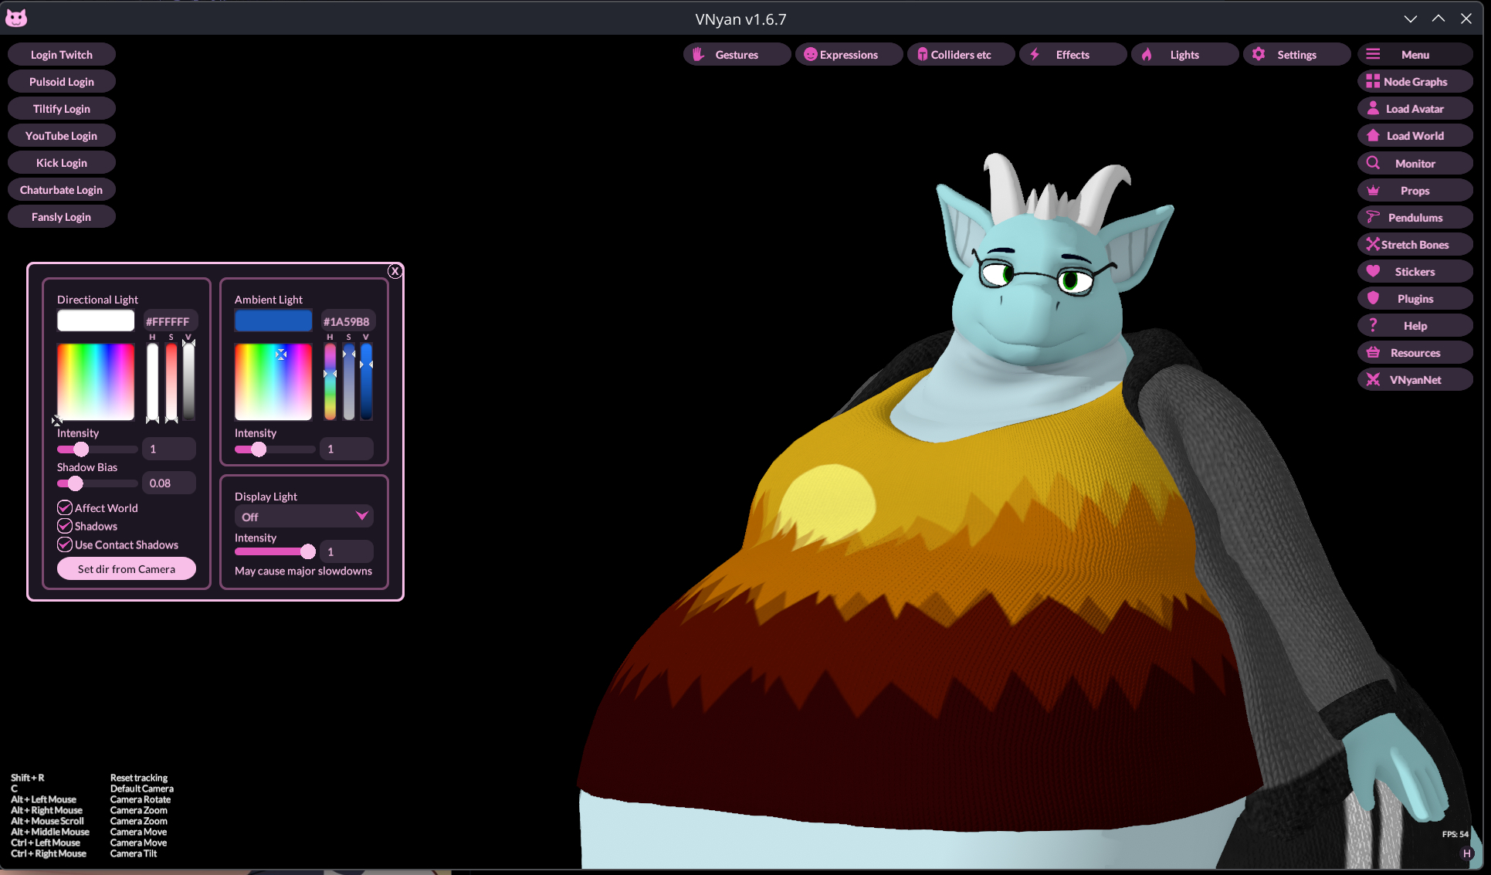Toggle Use Contact Shadows off
The height and width of the screenshot is (875, 1491).
click(65, 544)
